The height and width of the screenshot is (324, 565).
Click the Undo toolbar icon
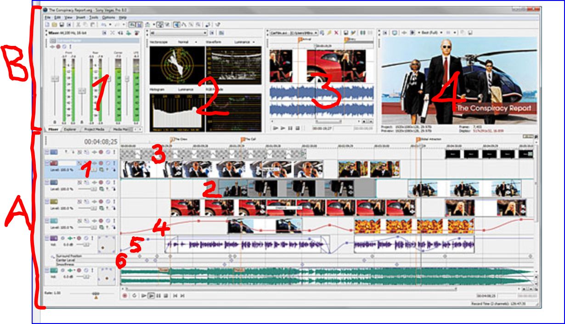coord(103,25)
